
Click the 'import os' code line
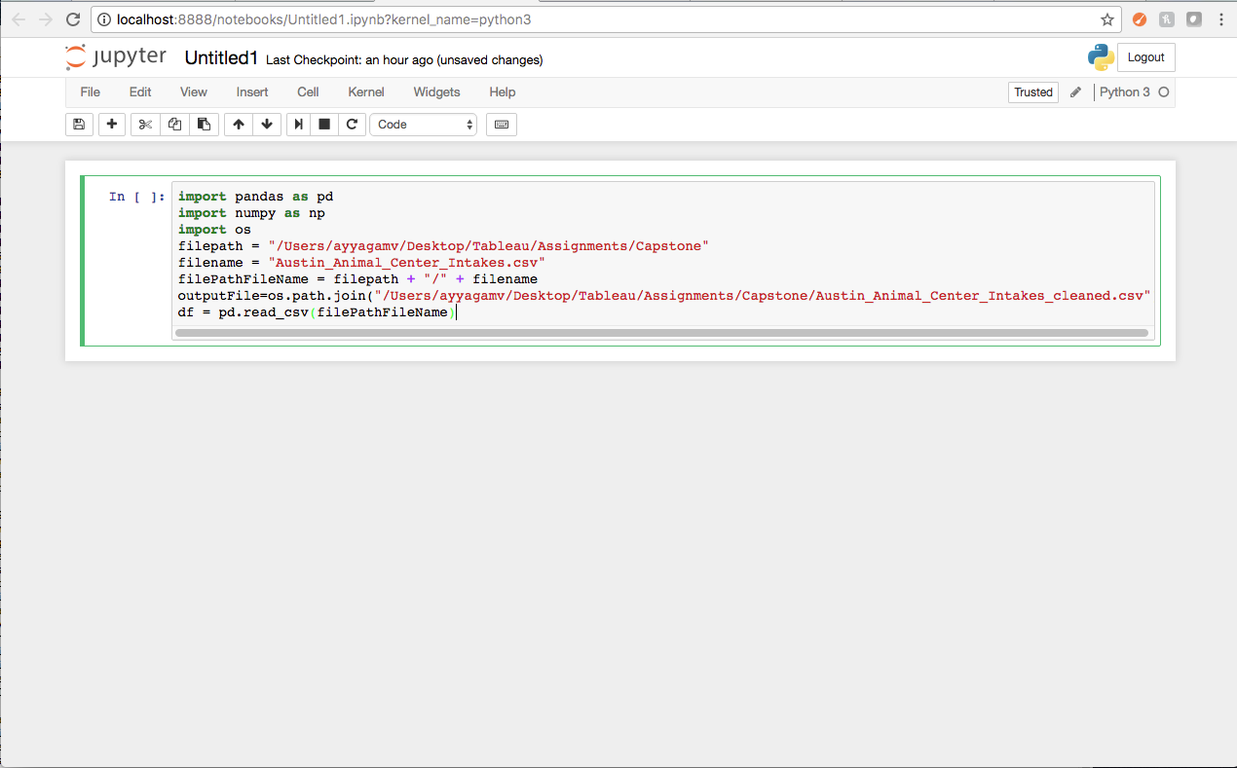214,230
